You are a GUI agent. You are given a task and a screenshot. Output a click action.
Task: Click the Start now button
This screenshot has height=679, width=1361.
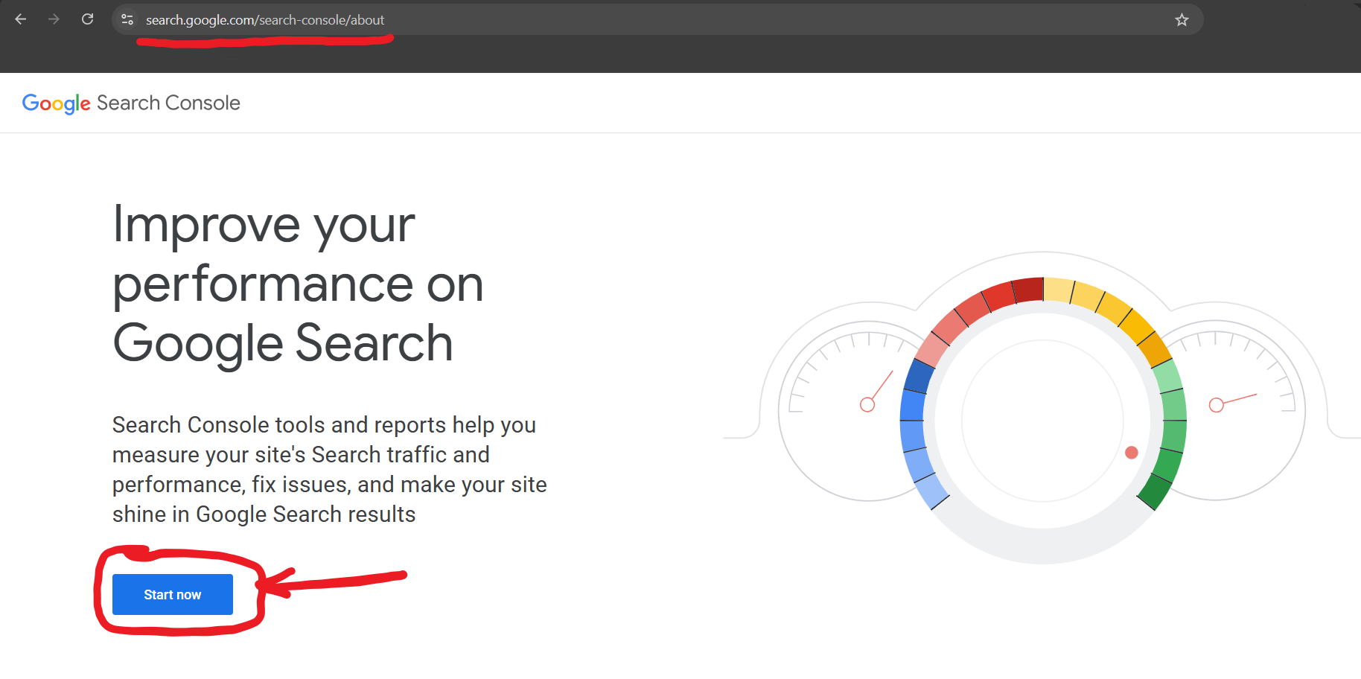(x=172, y=594)
